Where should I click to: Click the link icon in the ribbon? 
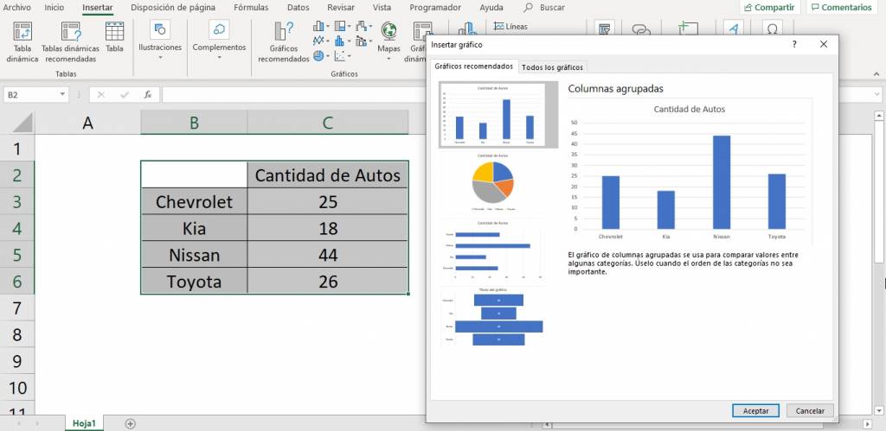[x=641, y=29]
